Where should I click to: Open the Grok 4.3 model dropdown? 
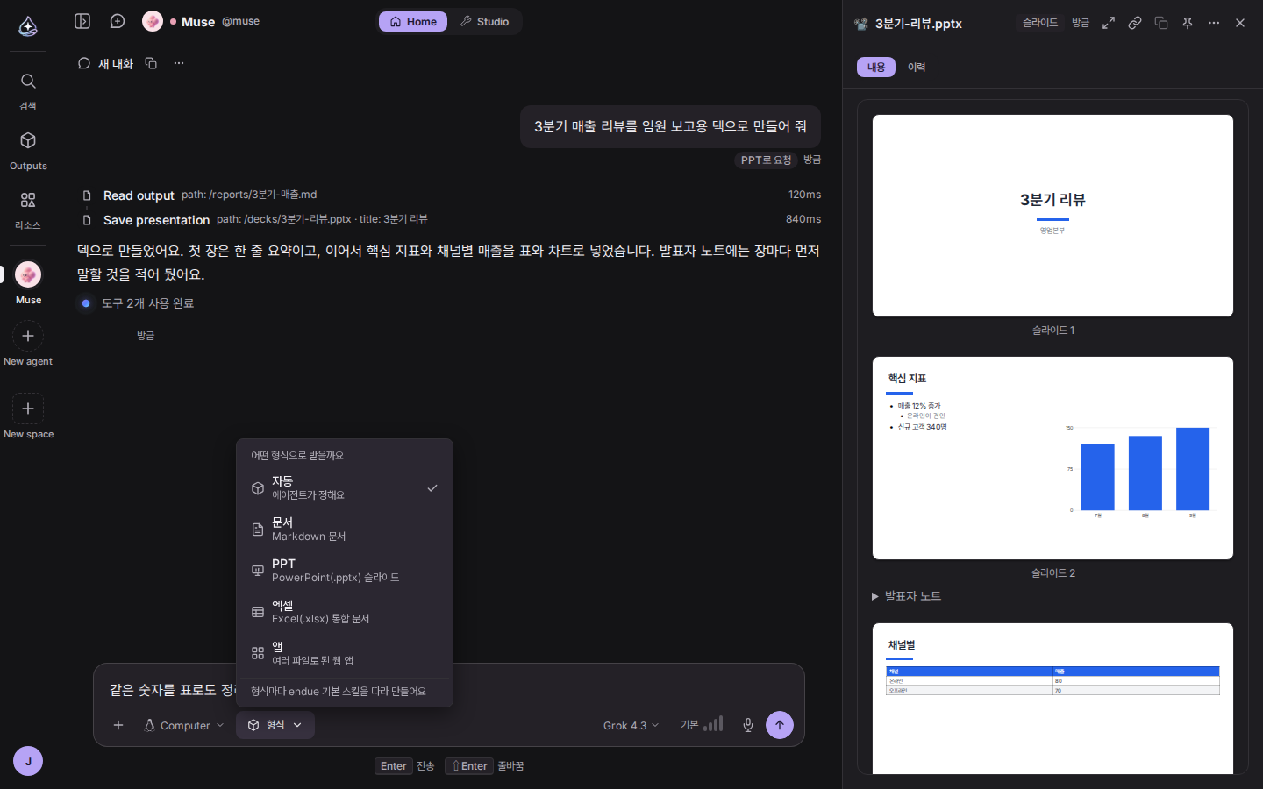click(631, 725)
